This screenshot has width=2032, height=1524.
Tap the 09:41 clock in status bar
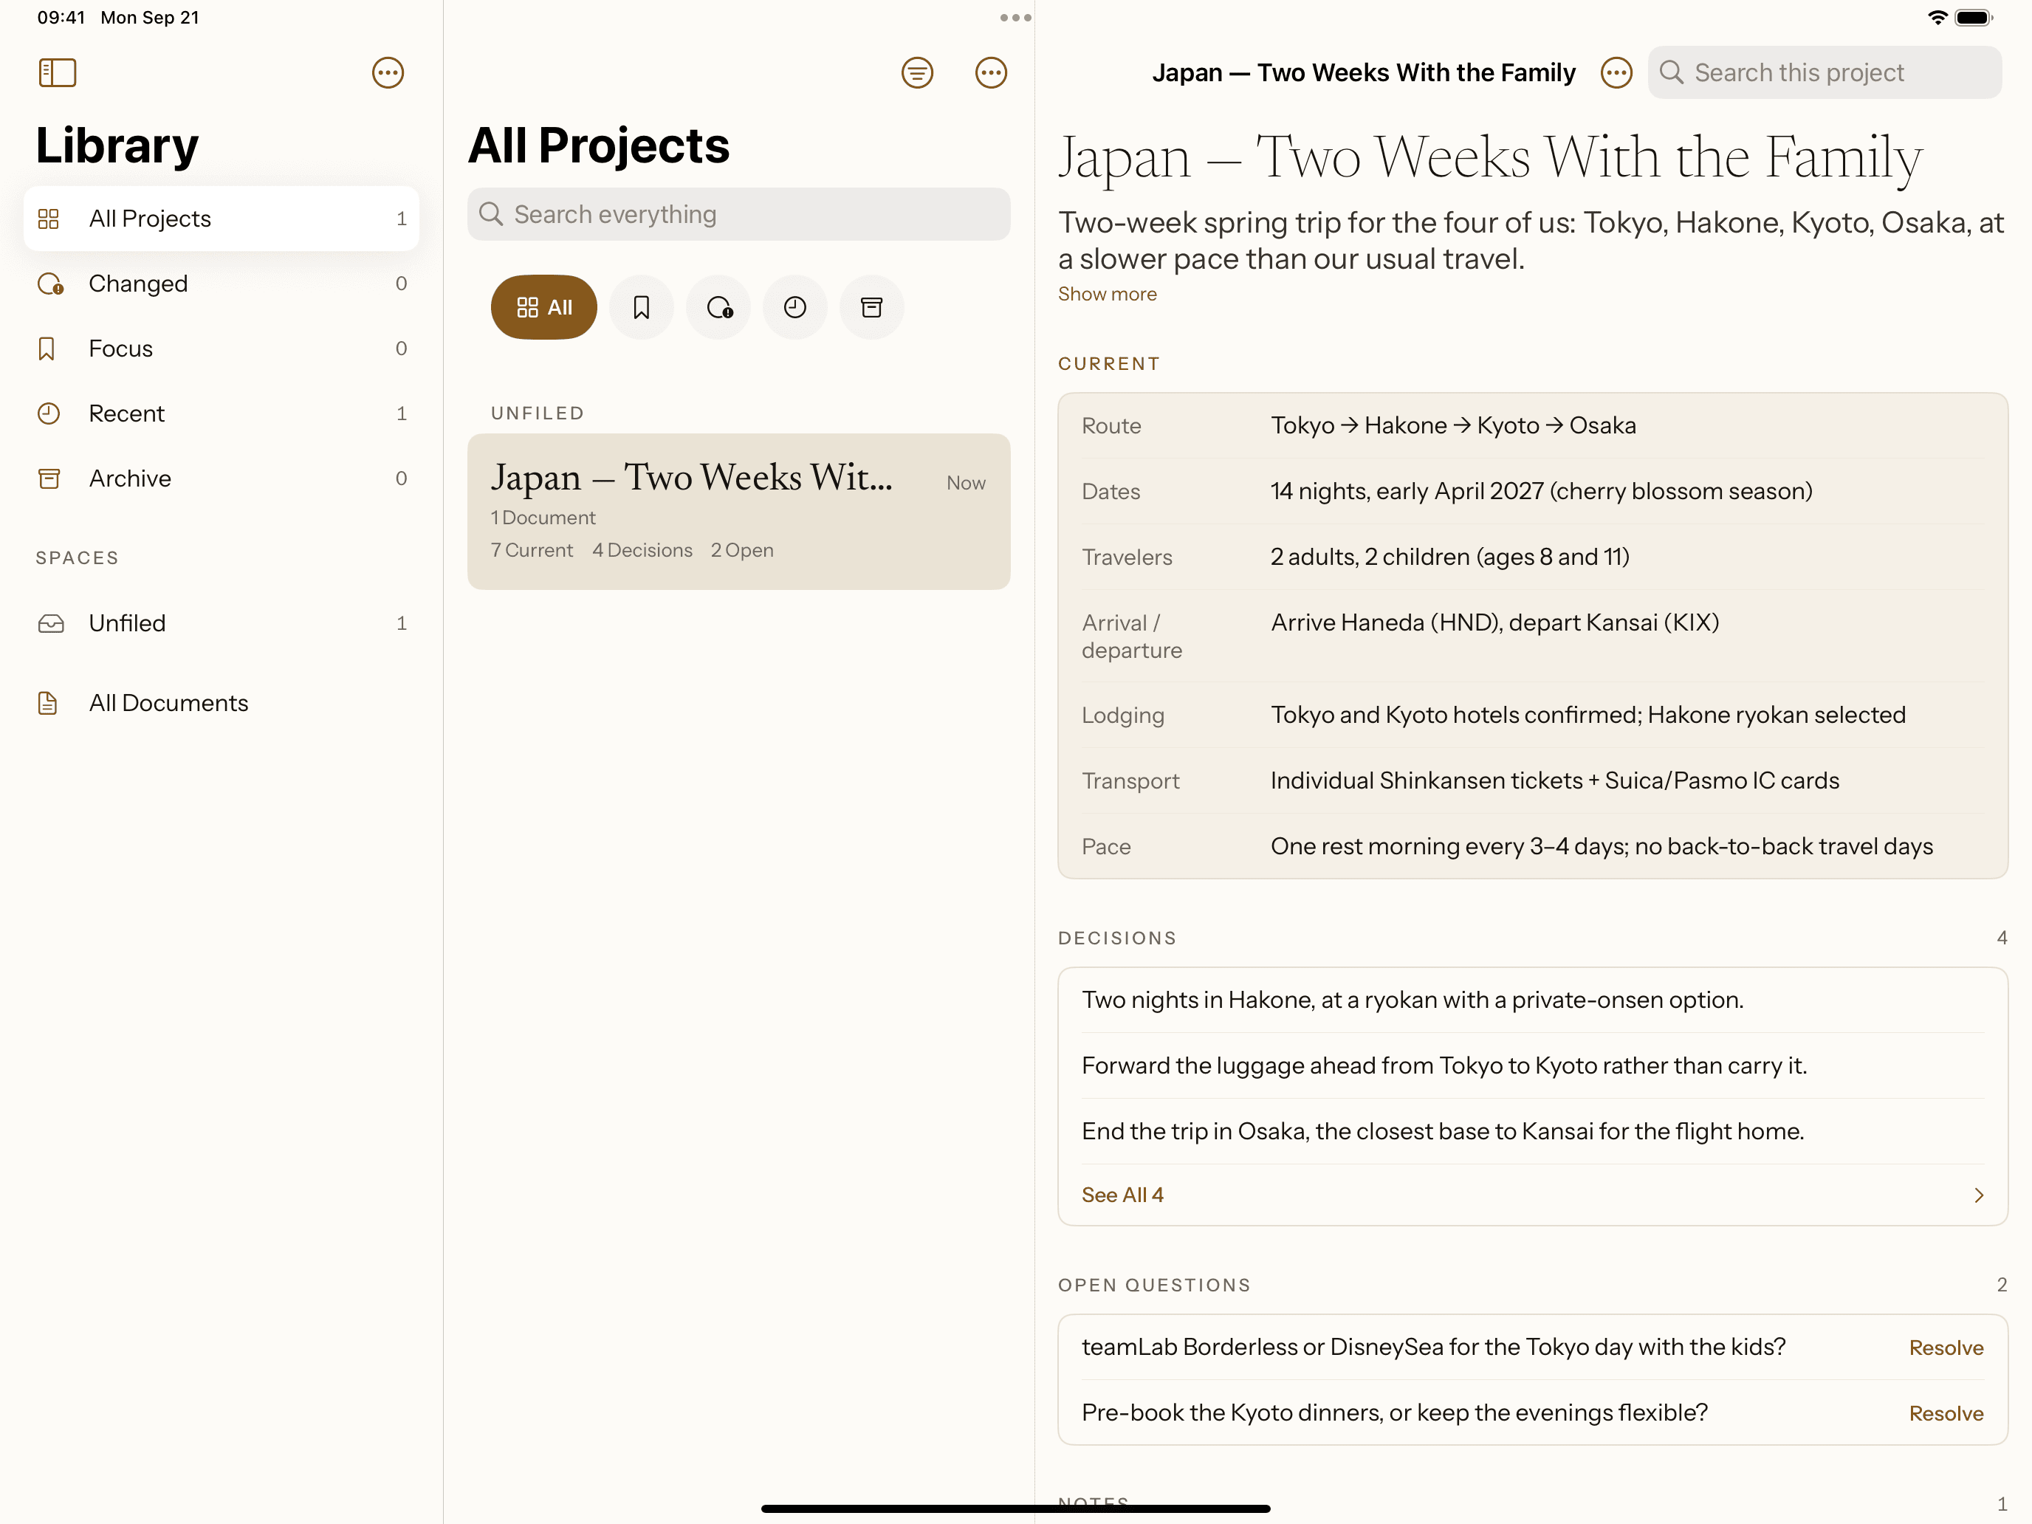coord(61,18)
